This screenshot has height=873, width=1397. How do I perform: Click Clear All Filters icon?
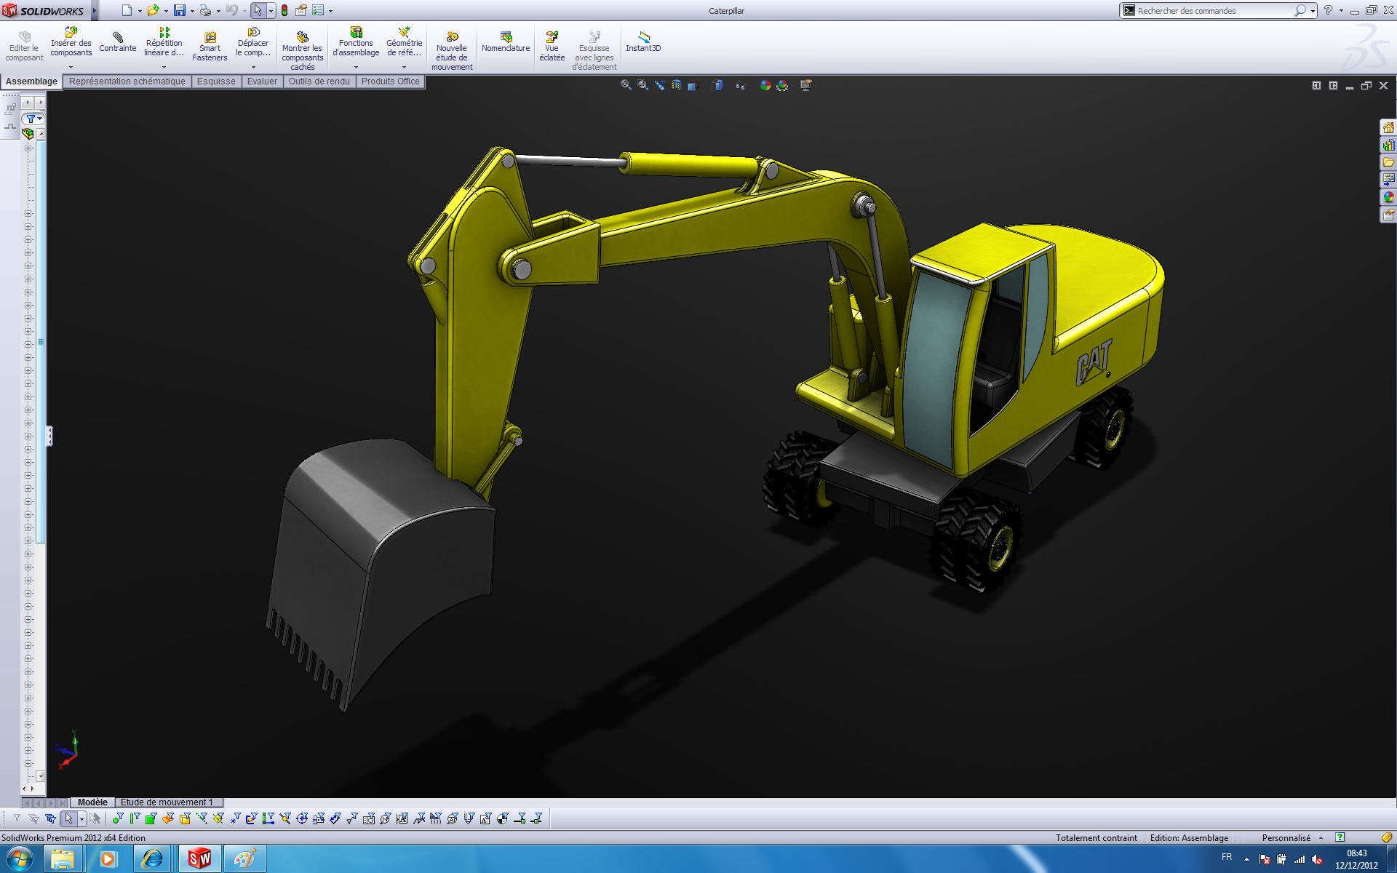pos(33,818)
